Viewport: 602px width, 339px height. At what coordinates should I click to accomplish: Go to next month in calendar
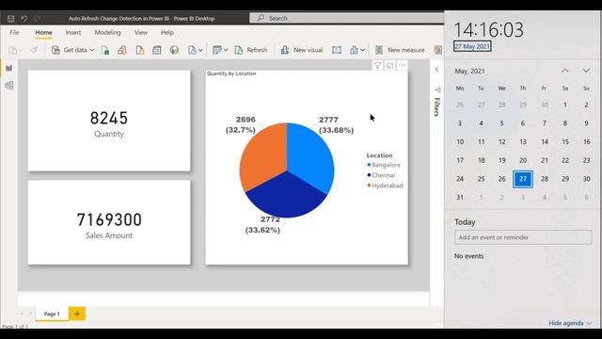(x=586, y=71)
